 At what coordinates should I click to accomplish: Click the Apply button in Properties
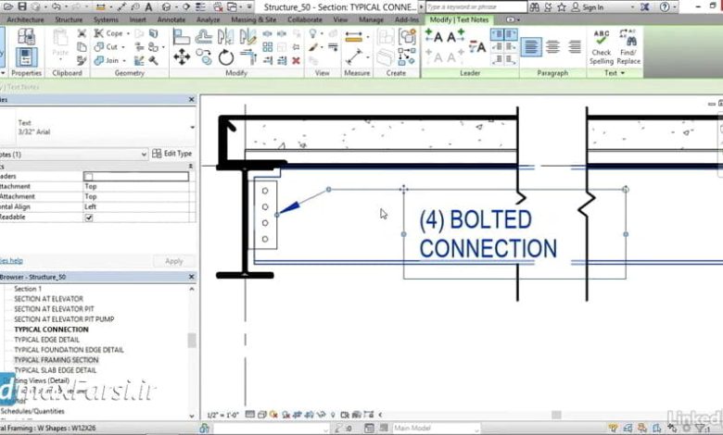174,261
